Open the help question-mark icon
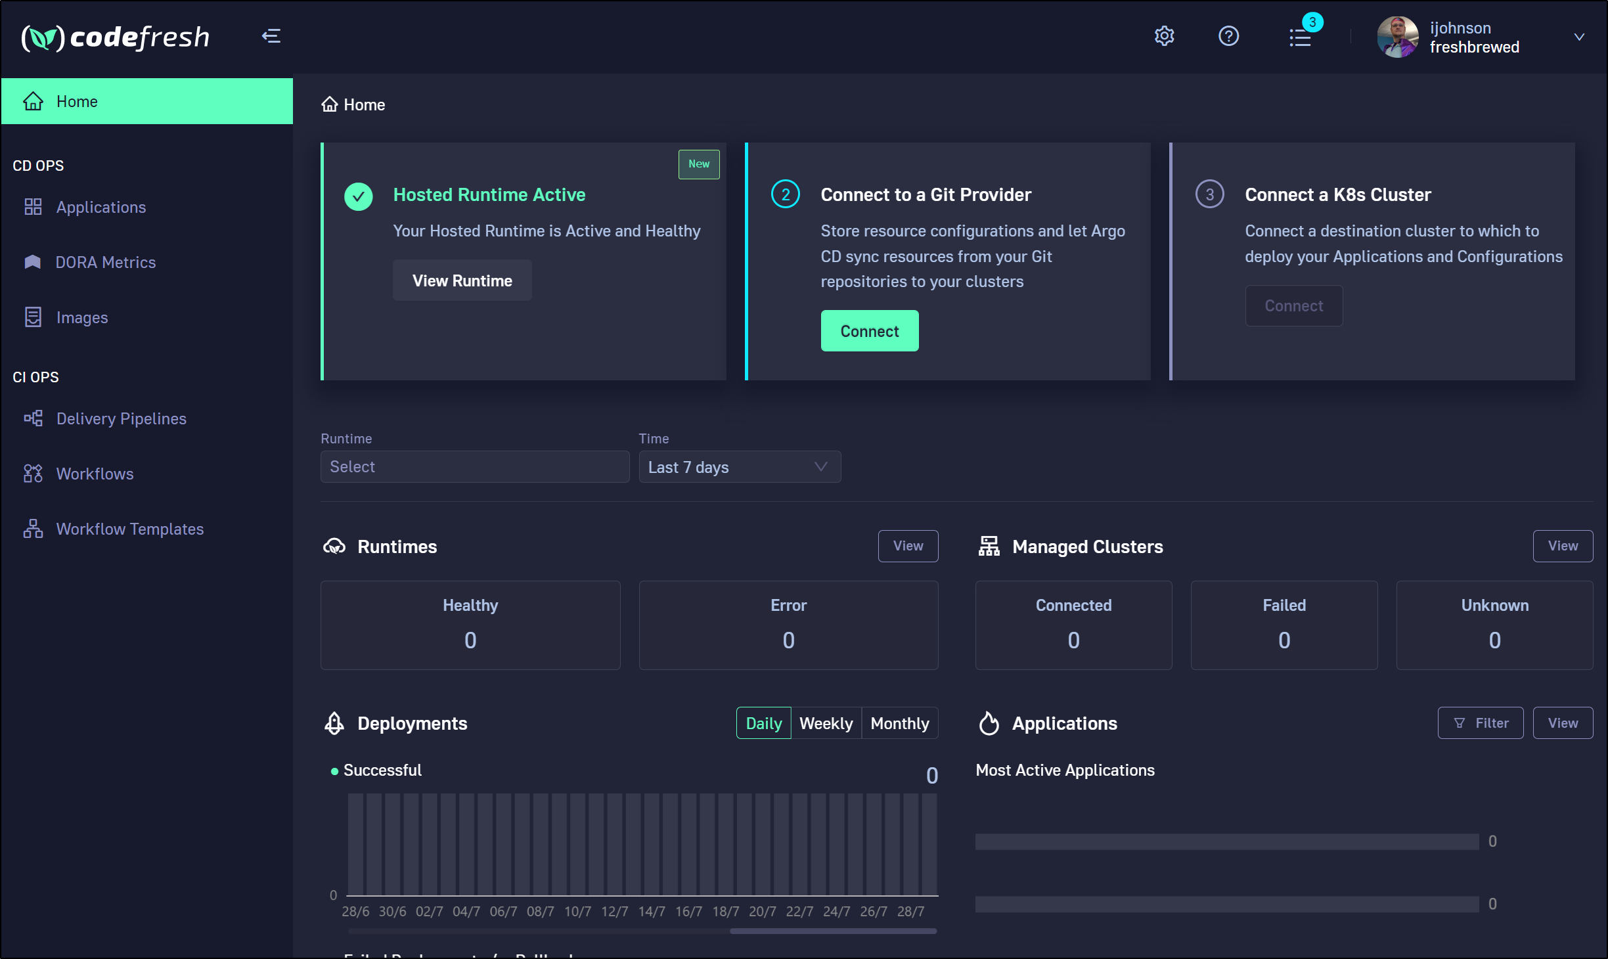 (x=1228, y=36)
